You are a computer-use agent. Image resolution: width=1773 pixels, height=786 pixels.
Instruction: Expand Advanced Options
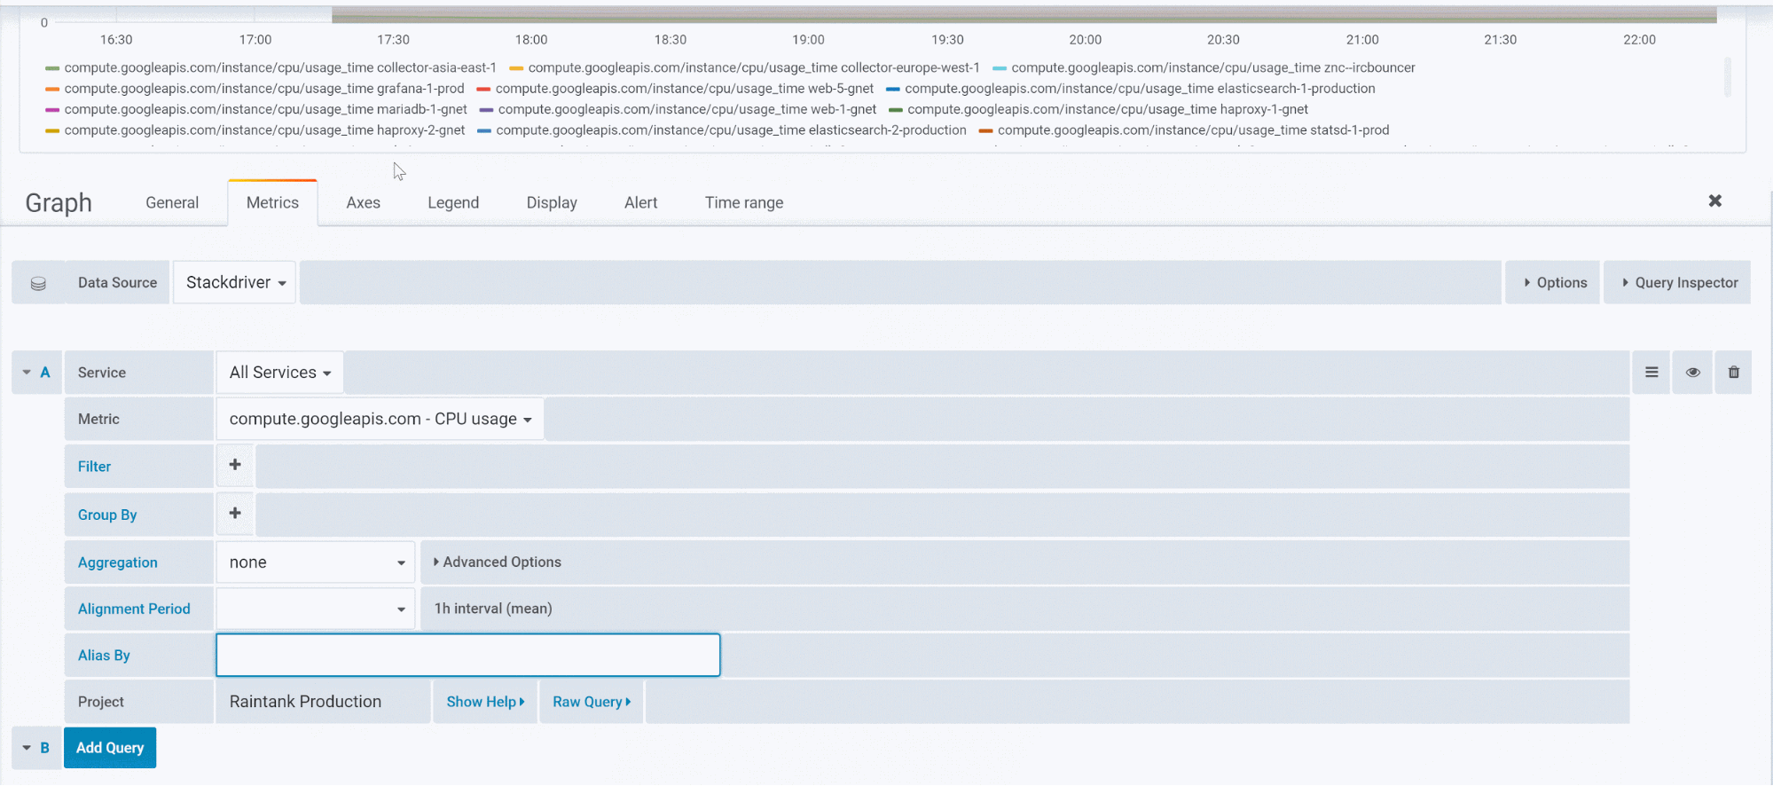click(497, 562)
